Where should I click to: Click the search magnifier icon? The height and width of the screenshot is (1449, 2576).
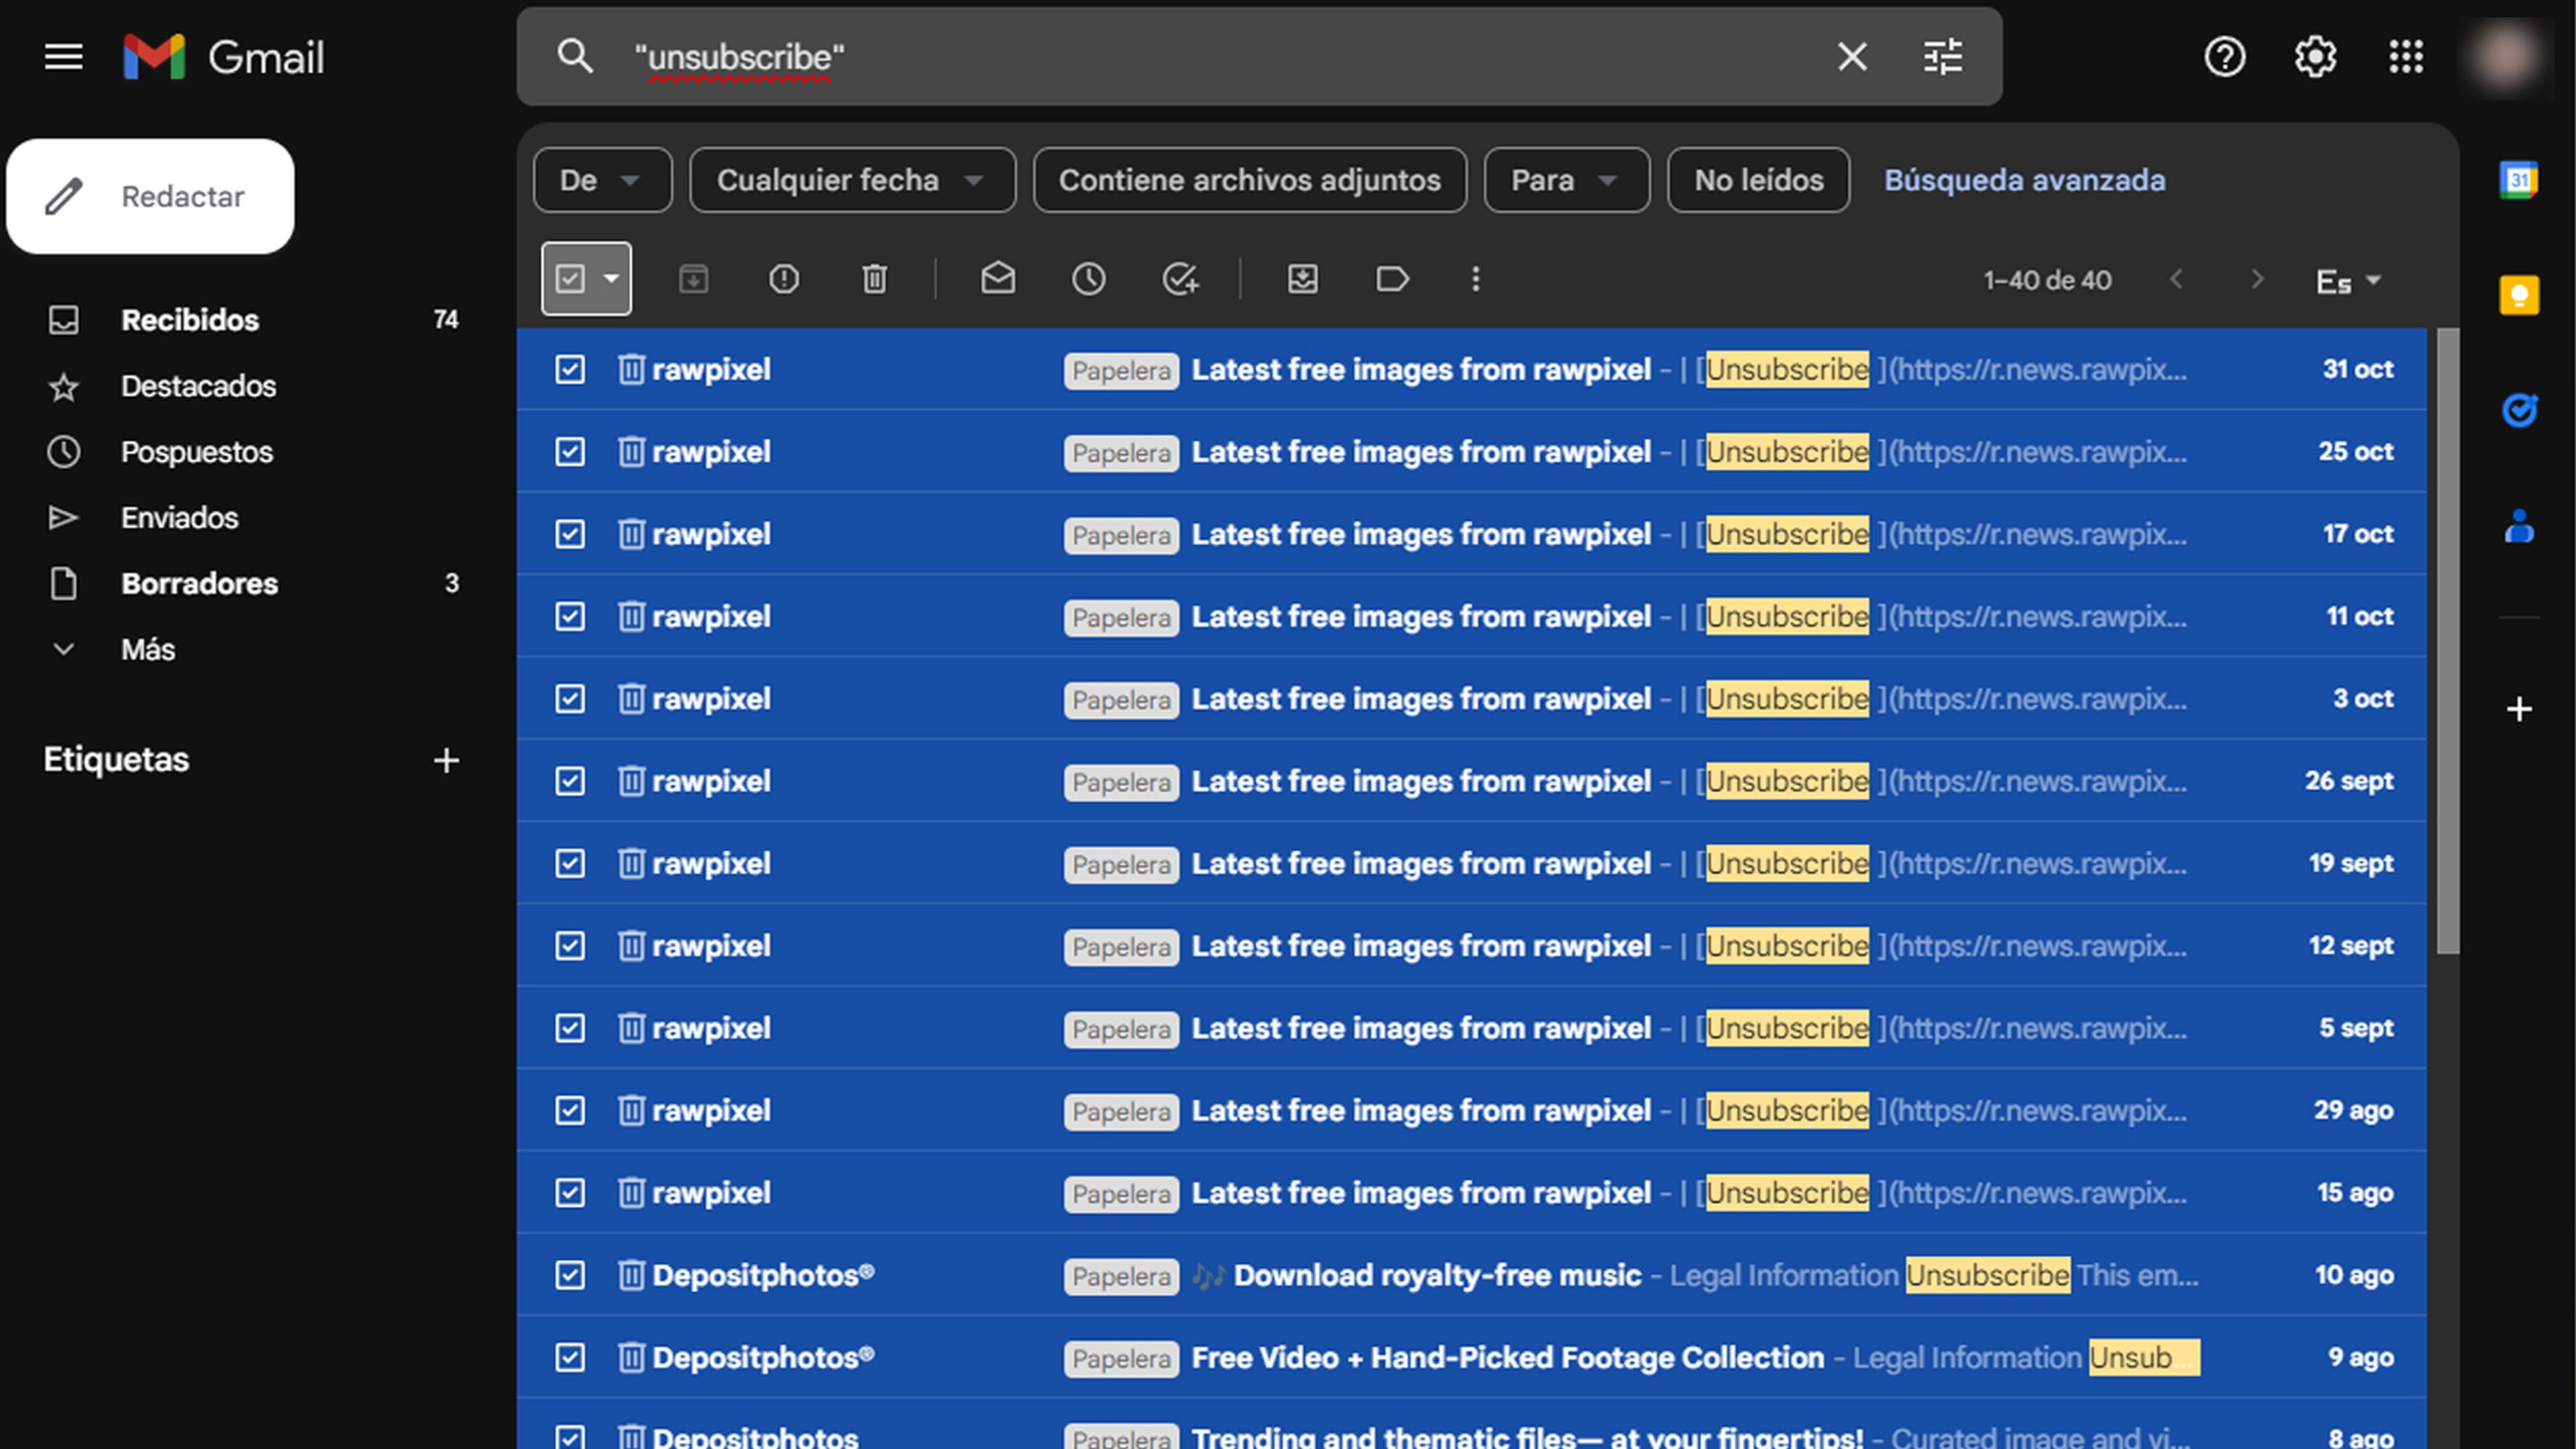tap(575, 56)
